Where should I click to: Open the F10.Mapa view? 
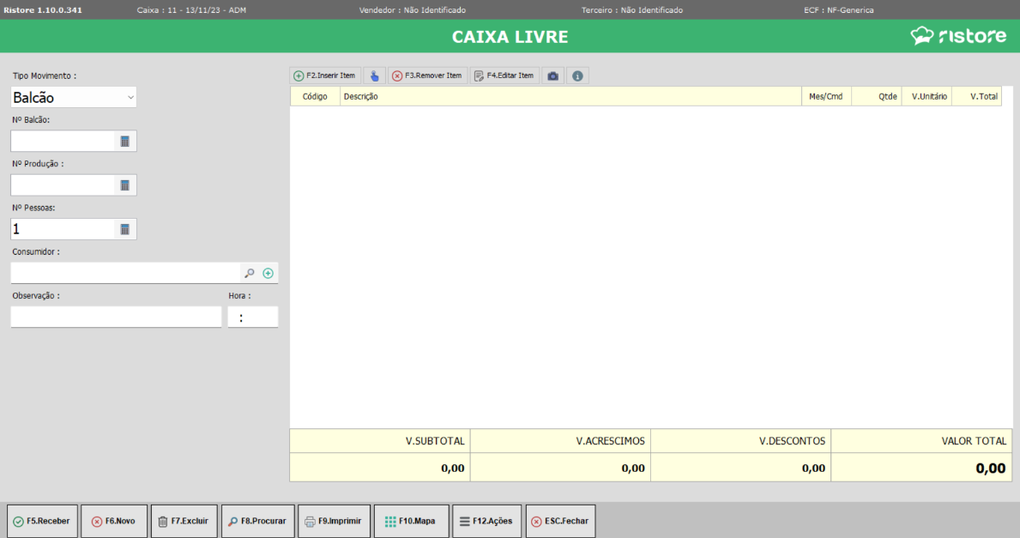click(x=410, y=521)
